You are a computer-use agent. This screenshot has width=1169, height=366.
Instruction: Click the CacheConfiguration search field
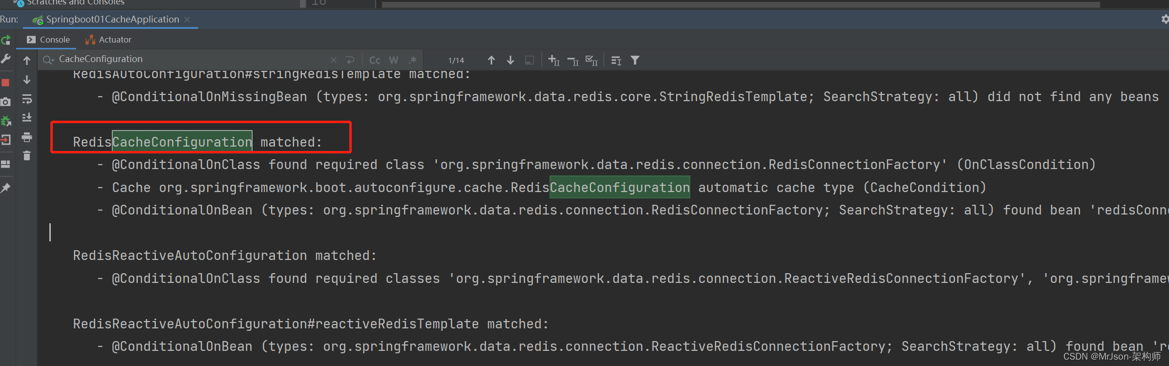(191, 59)
